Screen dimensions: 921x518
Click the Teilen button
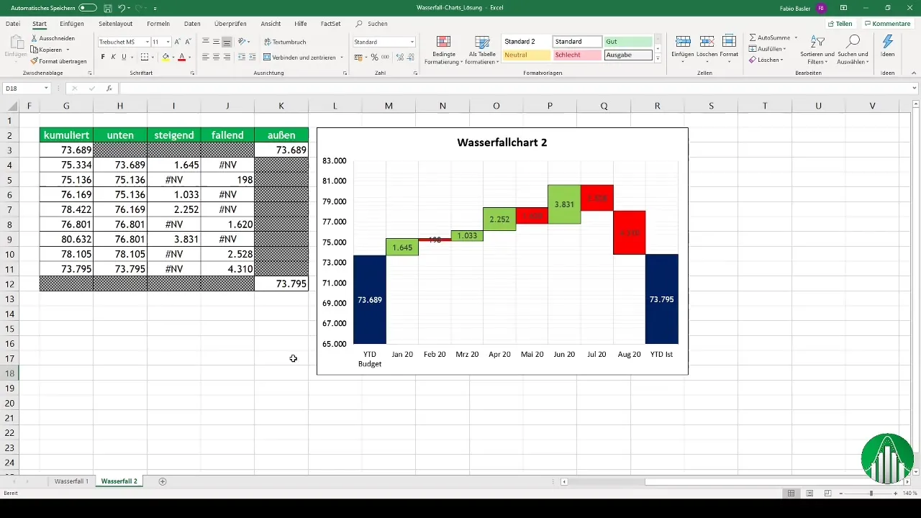pyautogui.click(x=840, y=24)
